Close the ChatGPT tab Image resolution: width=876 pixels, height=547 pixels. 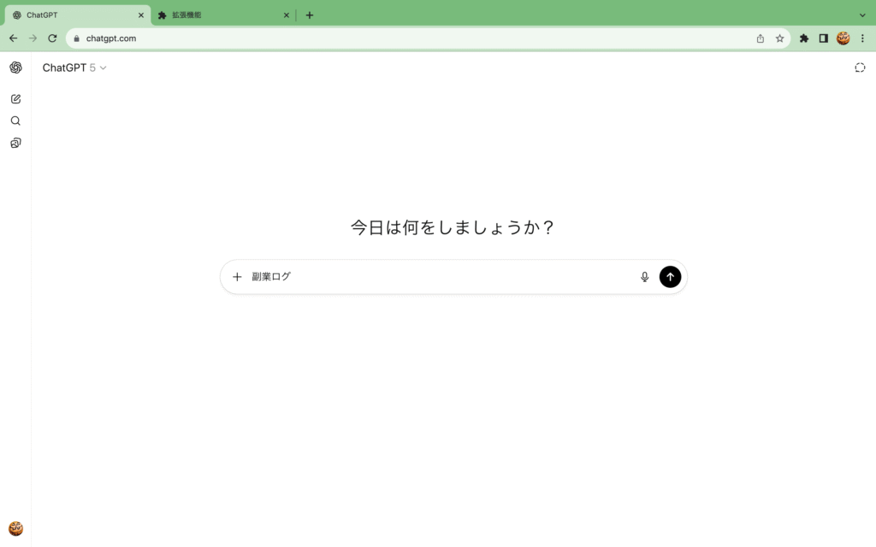(141, 15)
